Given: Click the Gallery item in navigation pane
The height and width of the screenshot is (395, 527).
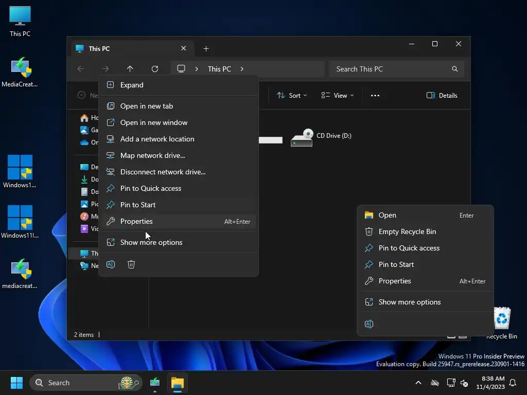Looking at the screenshot, I should [x=90, y=130].
